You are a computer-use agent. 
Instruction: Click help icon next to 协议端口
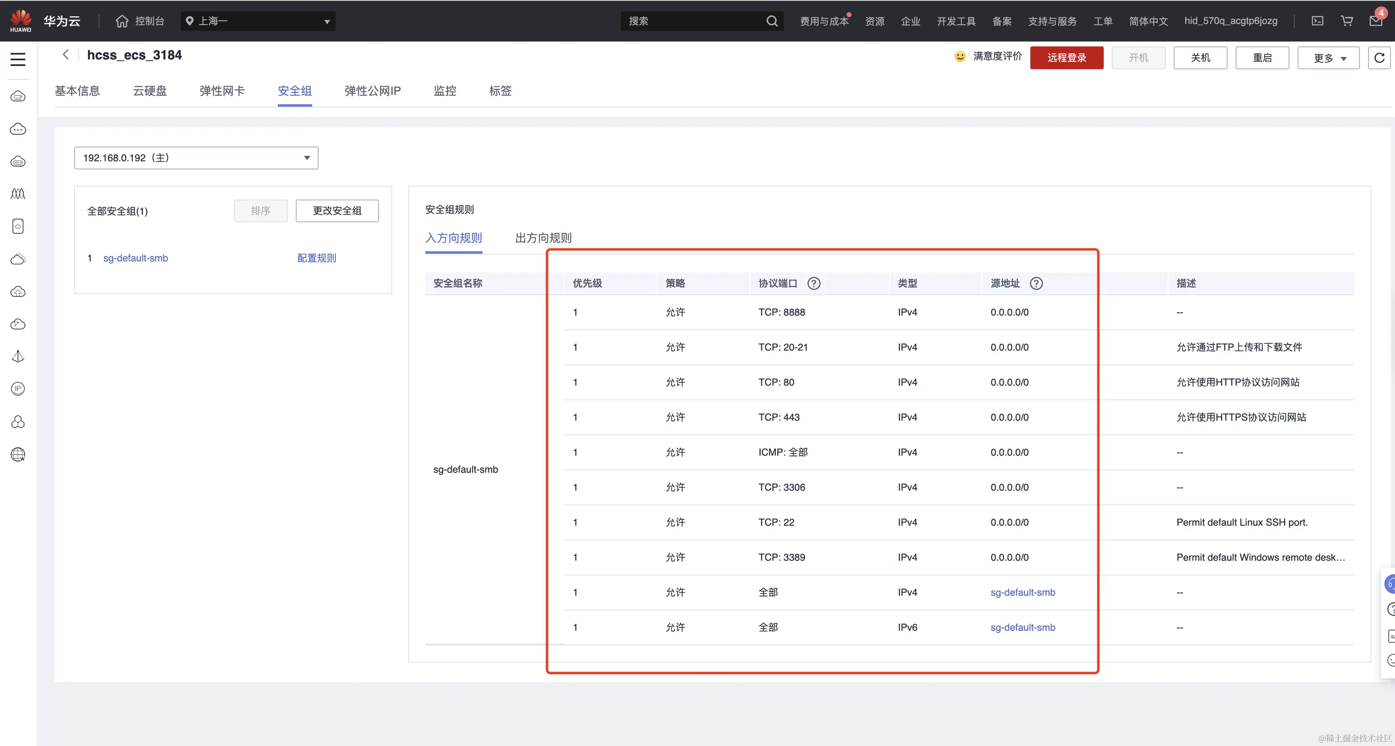coord(813,283)
